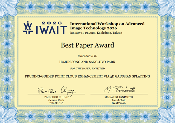Click the MASAYUKI TANIMOTO printed name
Image resolution: width=175 pixels, height=123 pixels.
point(119,97)
